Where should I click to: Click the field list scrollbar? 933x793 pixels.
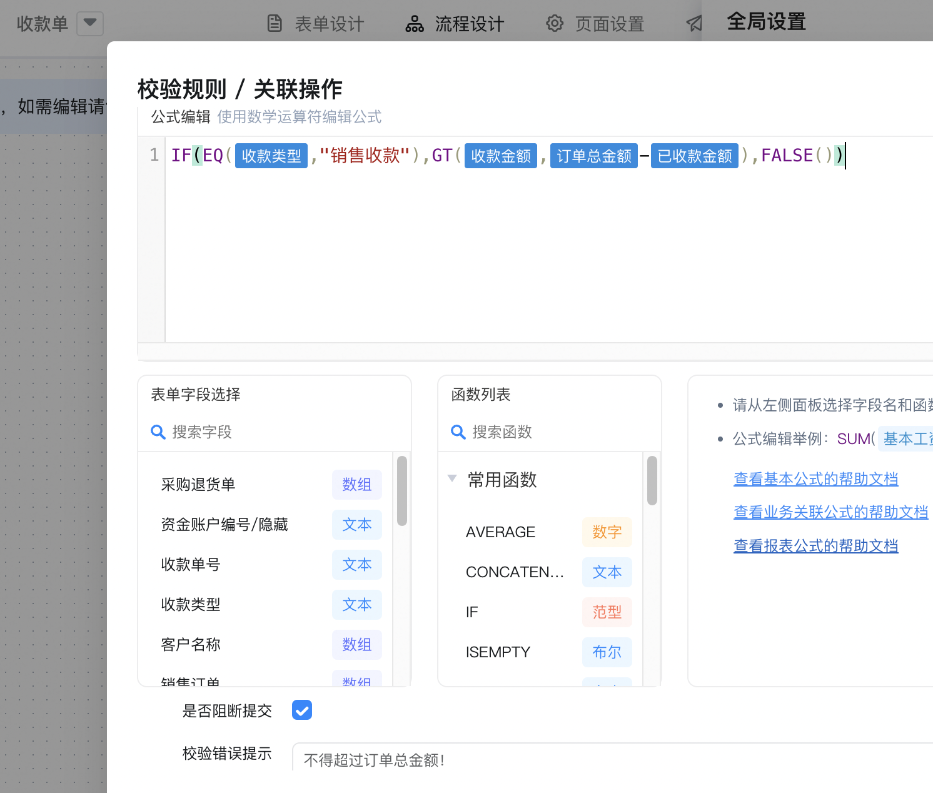[x=402, y=491]
